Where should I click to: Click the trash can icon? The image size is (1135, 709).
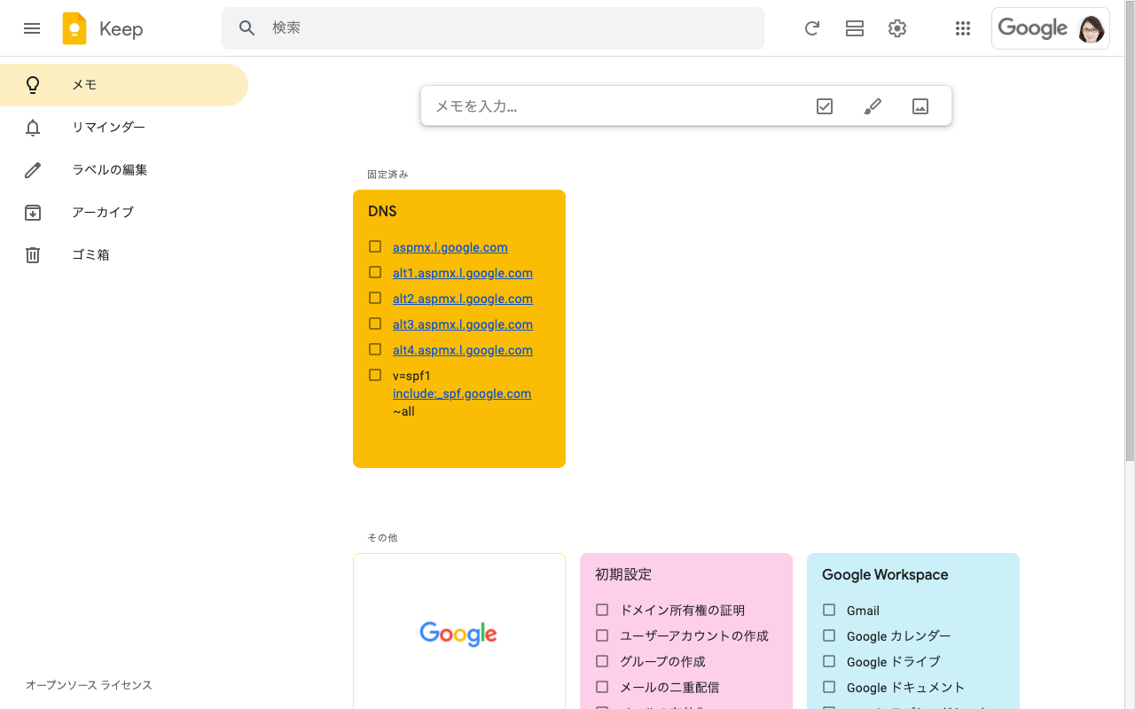point(33,255)
